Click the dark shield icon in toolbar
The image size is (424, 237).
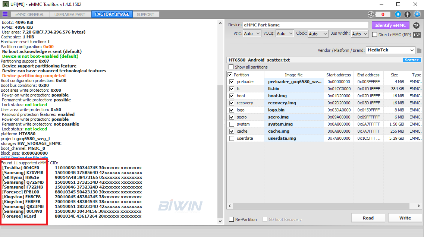[407, 14]
